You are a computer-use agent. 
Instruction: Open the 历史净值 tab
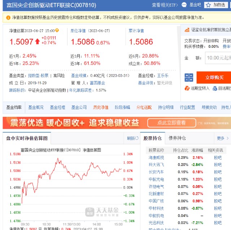coord(101,107)
